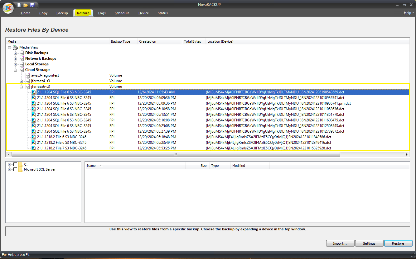Click the Network Backups device icon
This screenshot has height=259, width=416.
point(22,59)
